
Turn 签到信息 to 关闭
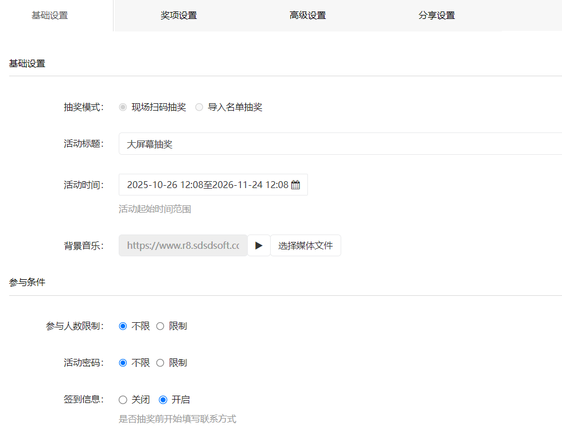pos(123,400)
